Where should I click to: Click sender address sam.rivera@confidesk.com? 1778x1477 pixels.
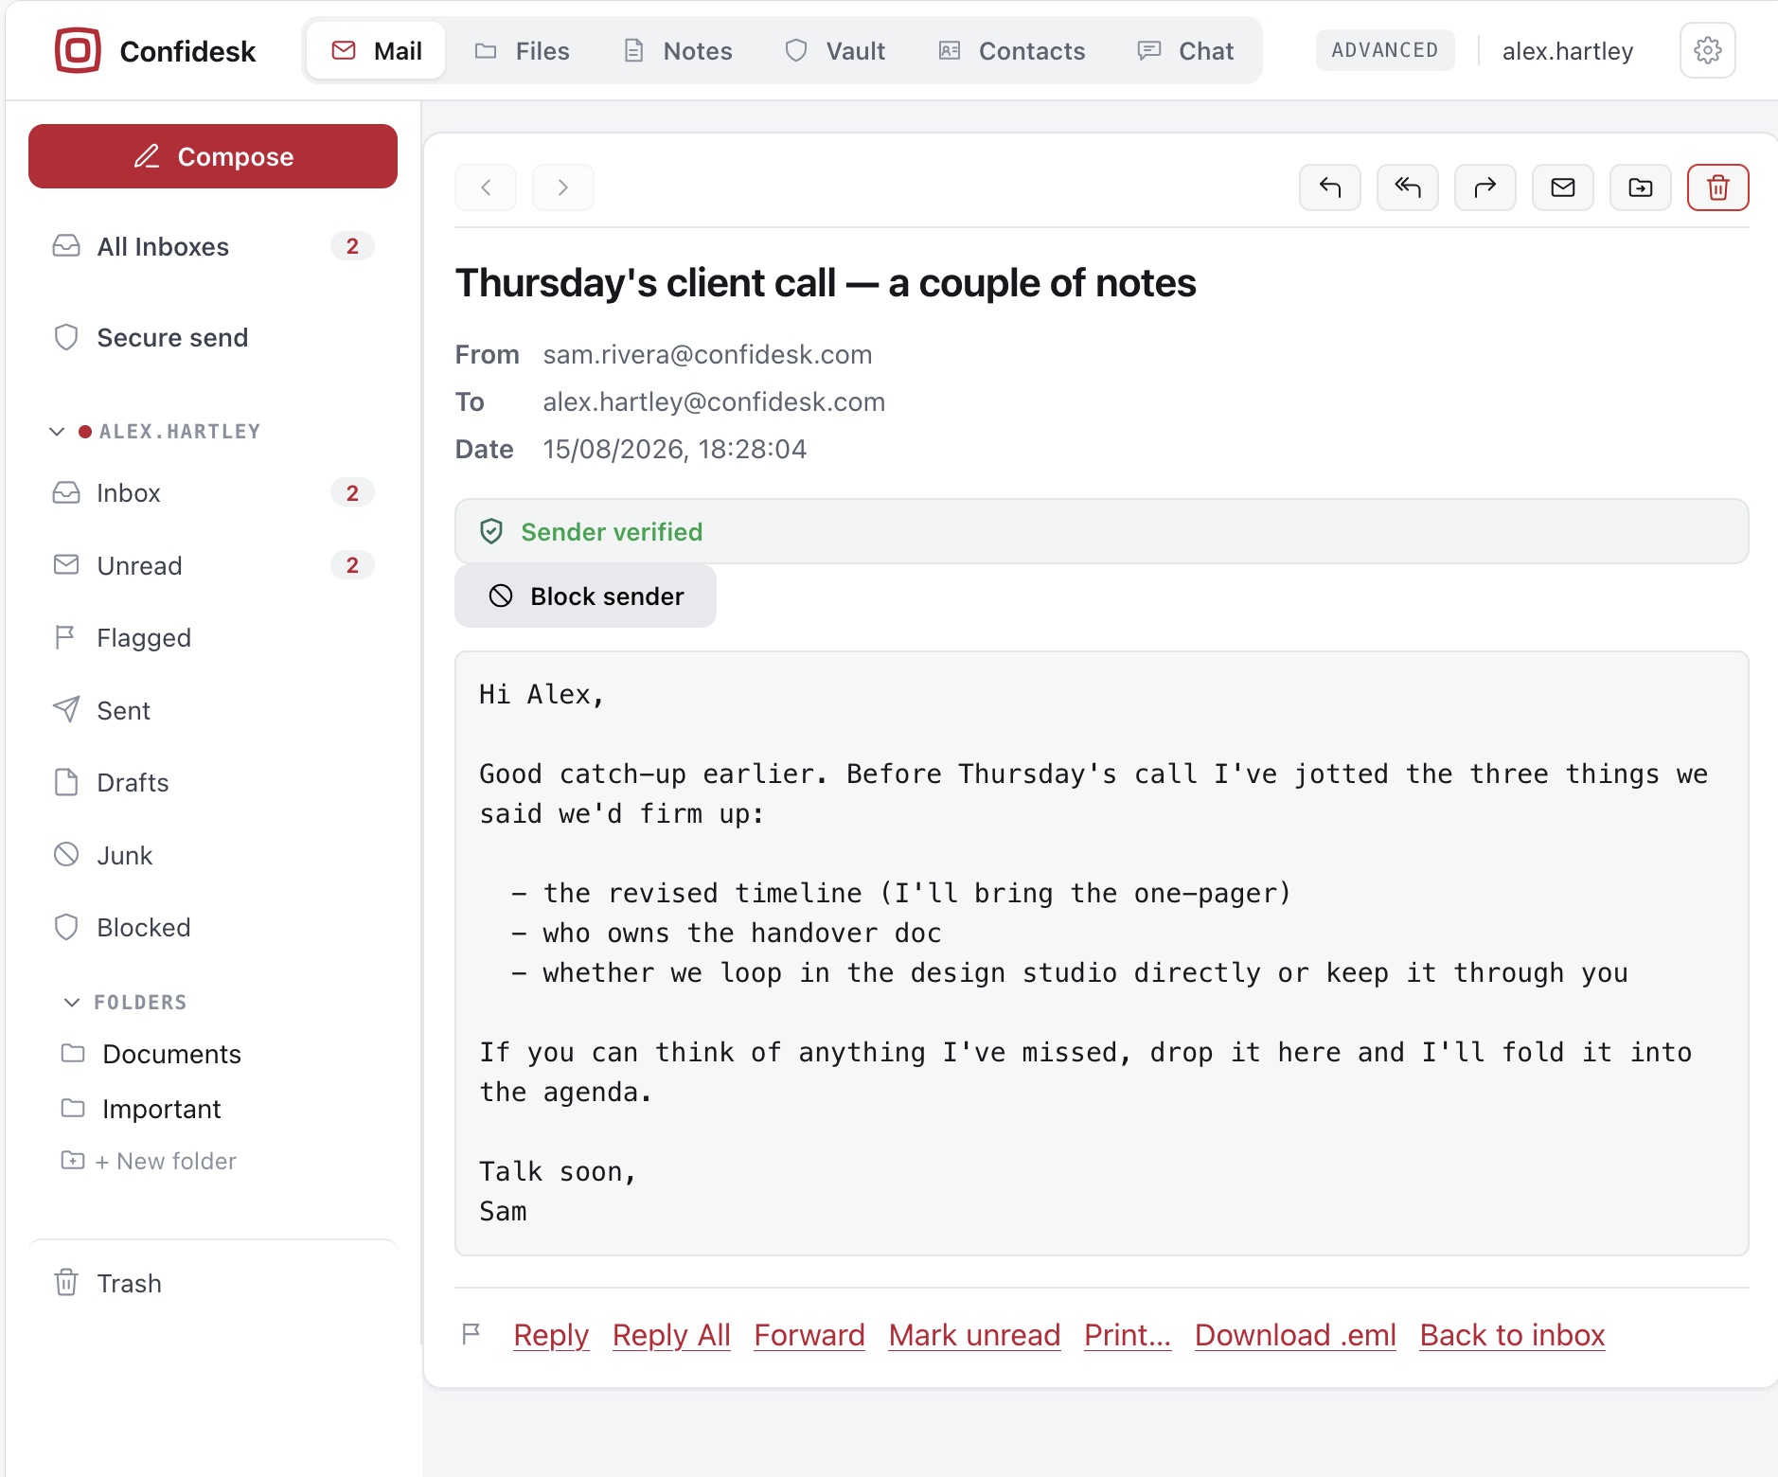pos(707,355)
